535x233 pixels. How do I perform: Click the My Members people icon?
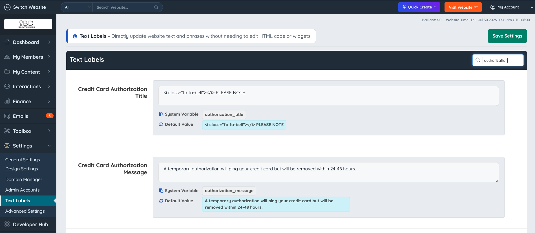click(7, 57)
